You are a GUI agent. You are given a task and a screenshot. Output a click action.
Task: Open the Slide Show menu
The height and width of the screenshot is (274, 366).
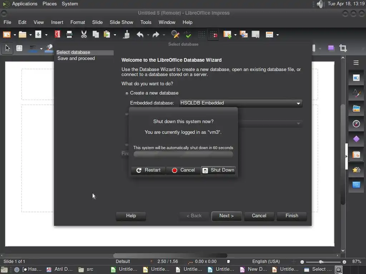pos(122,22)
